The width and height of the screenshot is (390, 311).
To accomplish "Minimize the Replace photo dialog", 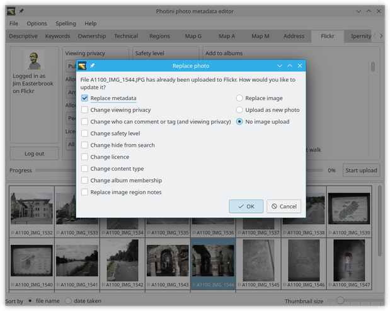I will tap(280, 65).
